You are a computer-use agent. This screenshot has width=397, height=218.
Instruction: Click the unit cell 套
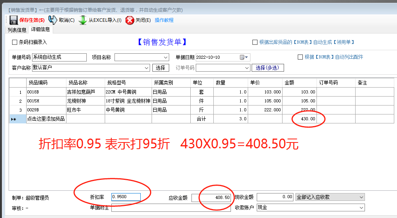click(202, 92)
